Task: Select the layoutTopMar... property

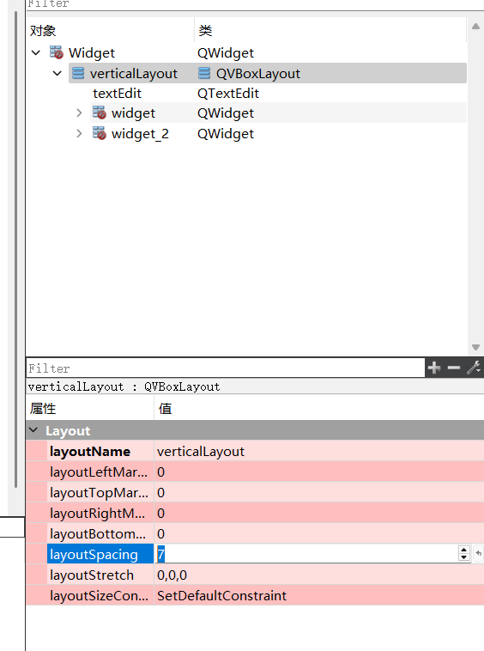Action: 99,493
